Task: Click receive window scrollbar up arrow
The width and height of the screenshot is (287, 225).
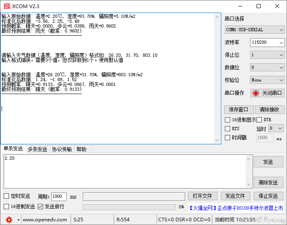Action: [x=217, y=17]
